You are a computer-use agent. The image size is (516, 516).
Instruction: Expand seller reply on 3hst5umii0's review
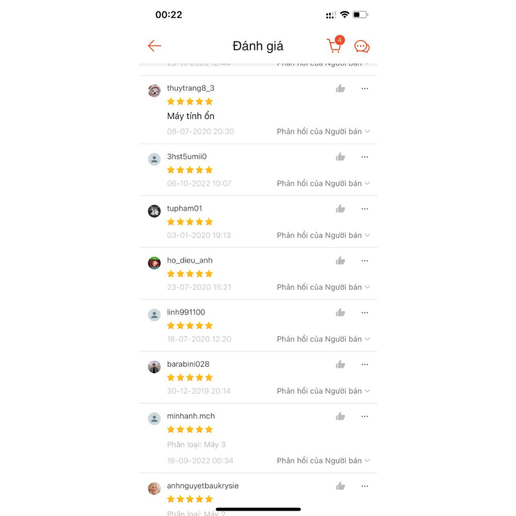tap(323, 183)
